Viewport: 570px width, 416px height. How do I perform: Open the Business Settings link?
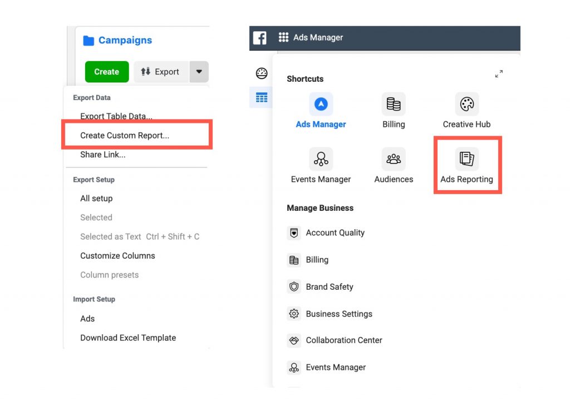click(x=339, y=314)
